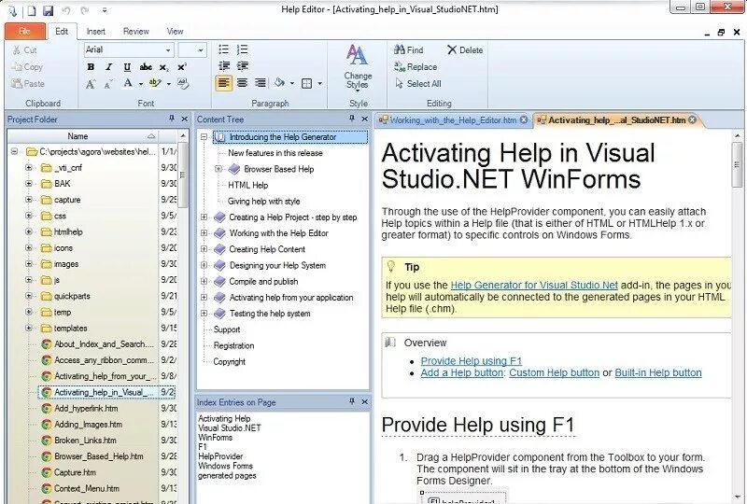The height and width of the screenshot is (504, 747).
Task: Switch to the View ribbon tab
Action: pyautogui.click(x=175, y=32)
